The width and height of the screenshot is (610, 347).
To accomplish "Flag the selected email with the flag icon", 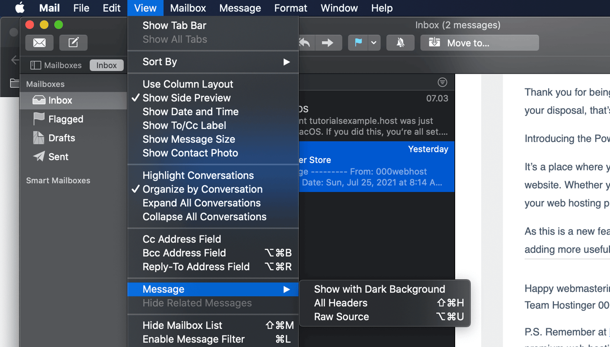I will [x=358, y=42].
